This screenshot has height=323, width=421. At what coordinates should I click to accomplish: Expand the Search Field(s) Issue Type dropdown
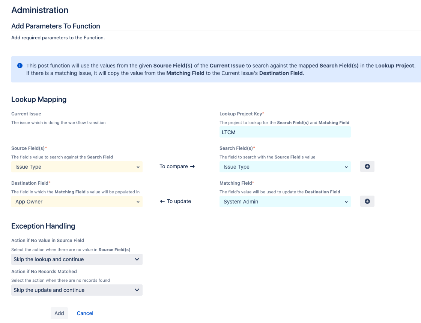(285, 167)
